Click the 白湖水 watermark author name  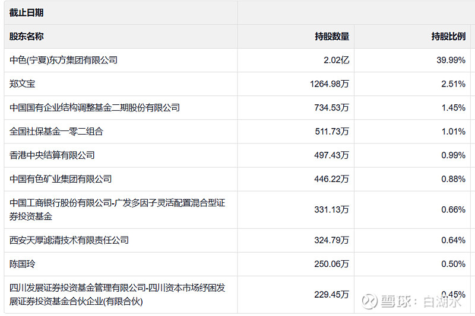(442, 302)
